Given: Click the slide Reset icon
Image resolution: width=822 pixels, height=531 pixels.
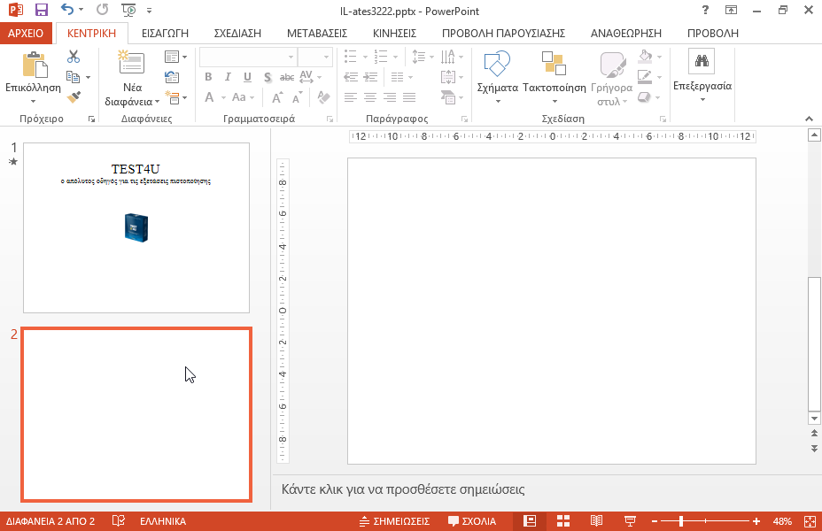Looking at the screenshot, I should (x=172, y=77).
